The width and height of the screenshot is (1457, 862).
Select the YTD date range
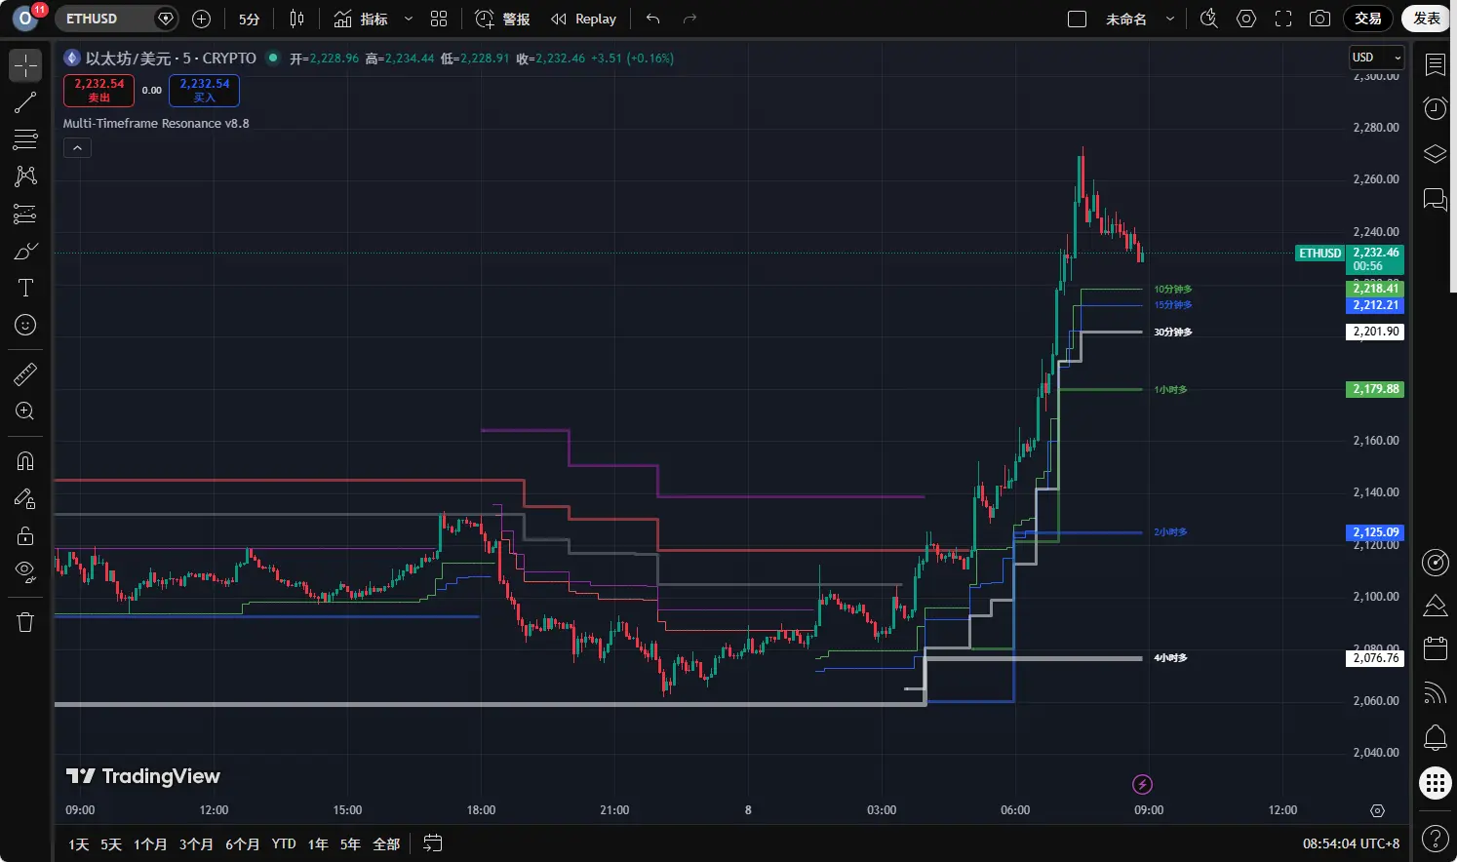click(x=284, y=844)
